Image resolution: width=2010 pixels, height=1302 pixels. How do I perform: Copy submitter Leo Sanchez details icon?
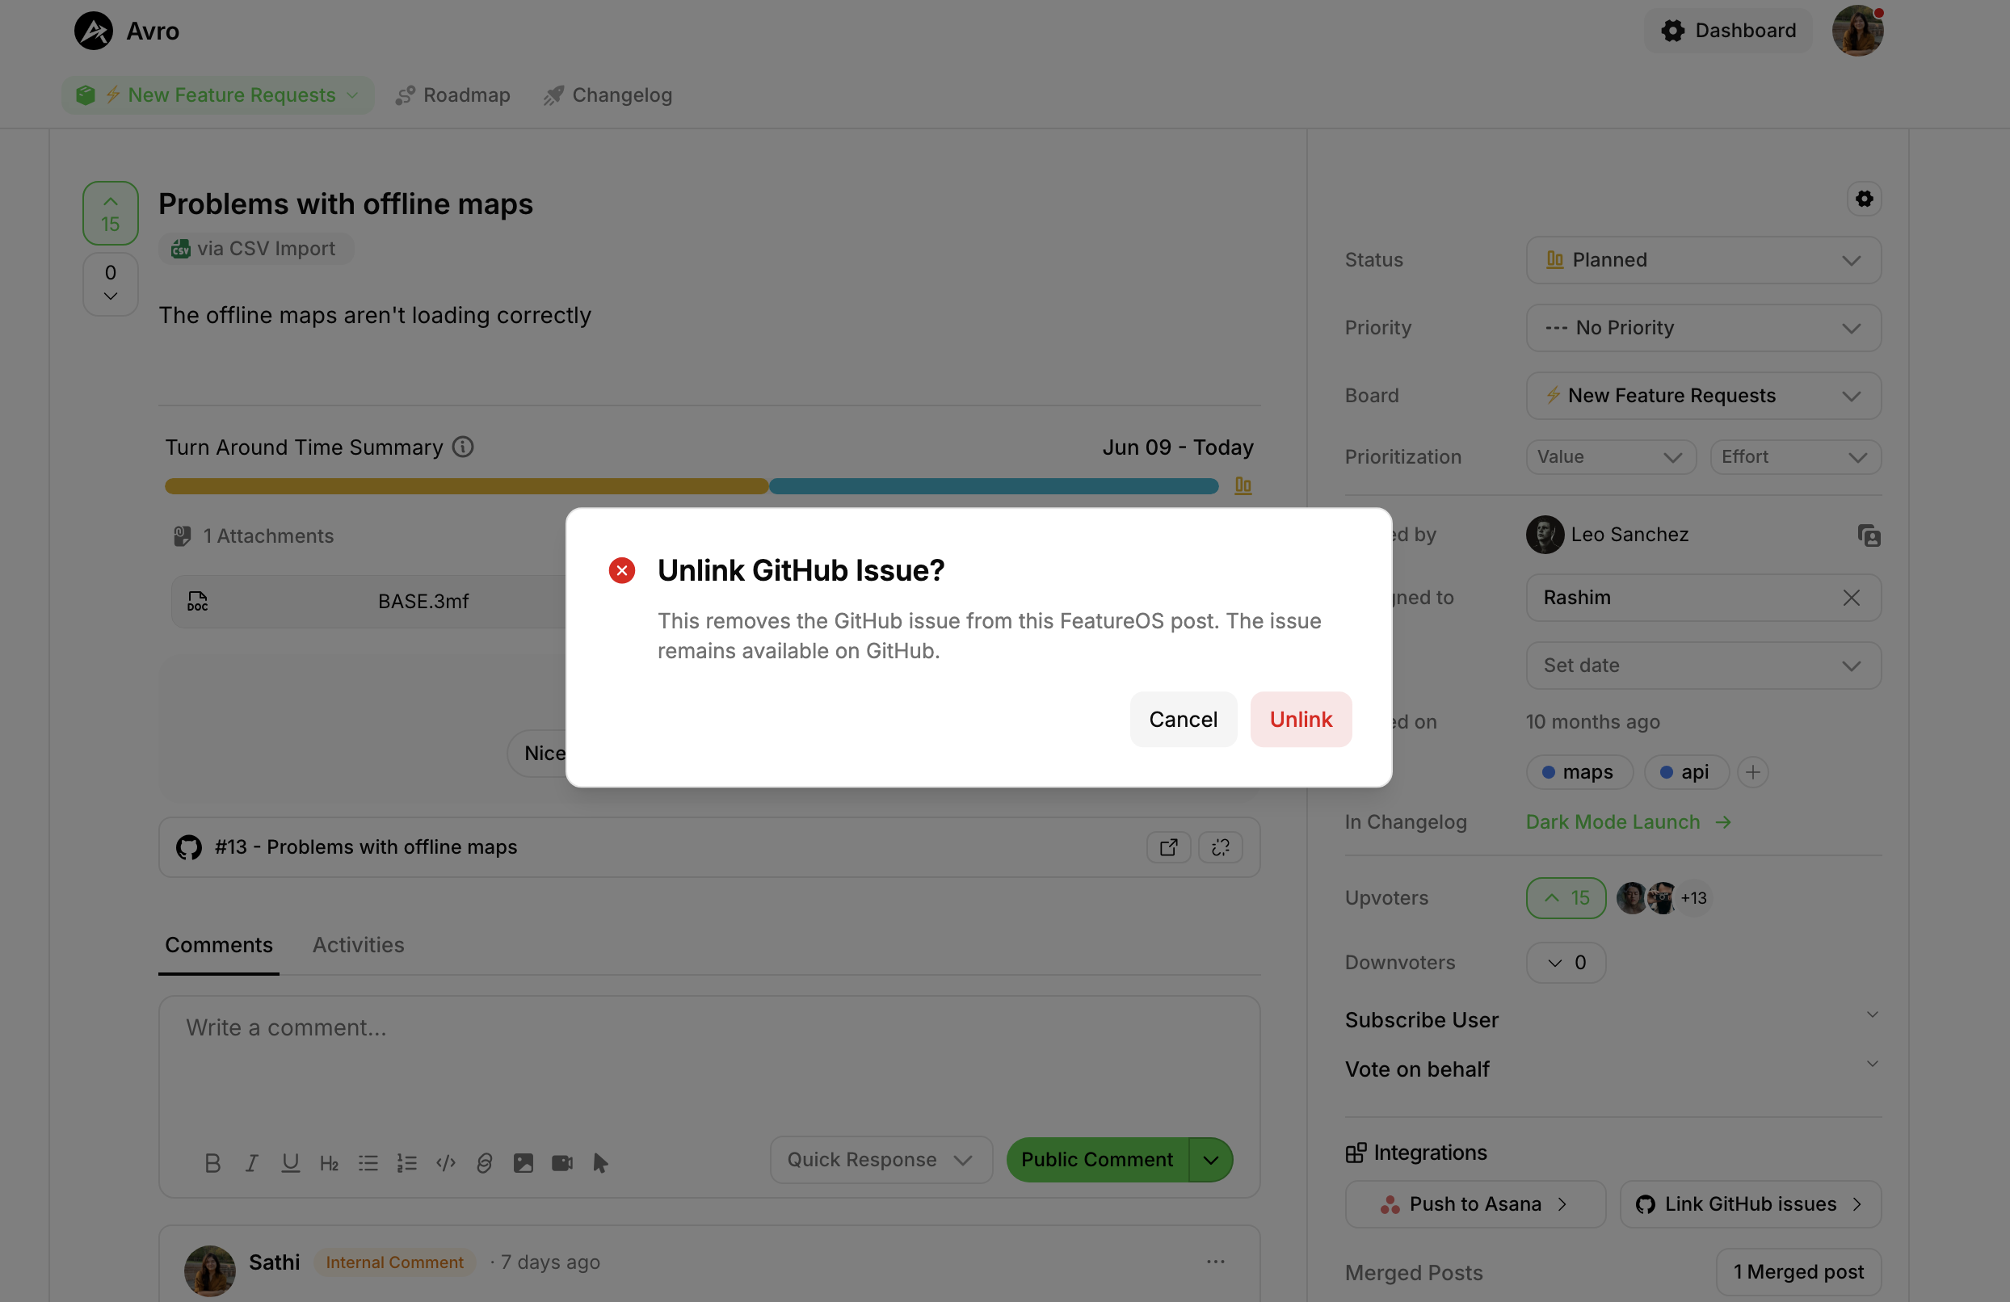click(x=1869, y=535)
